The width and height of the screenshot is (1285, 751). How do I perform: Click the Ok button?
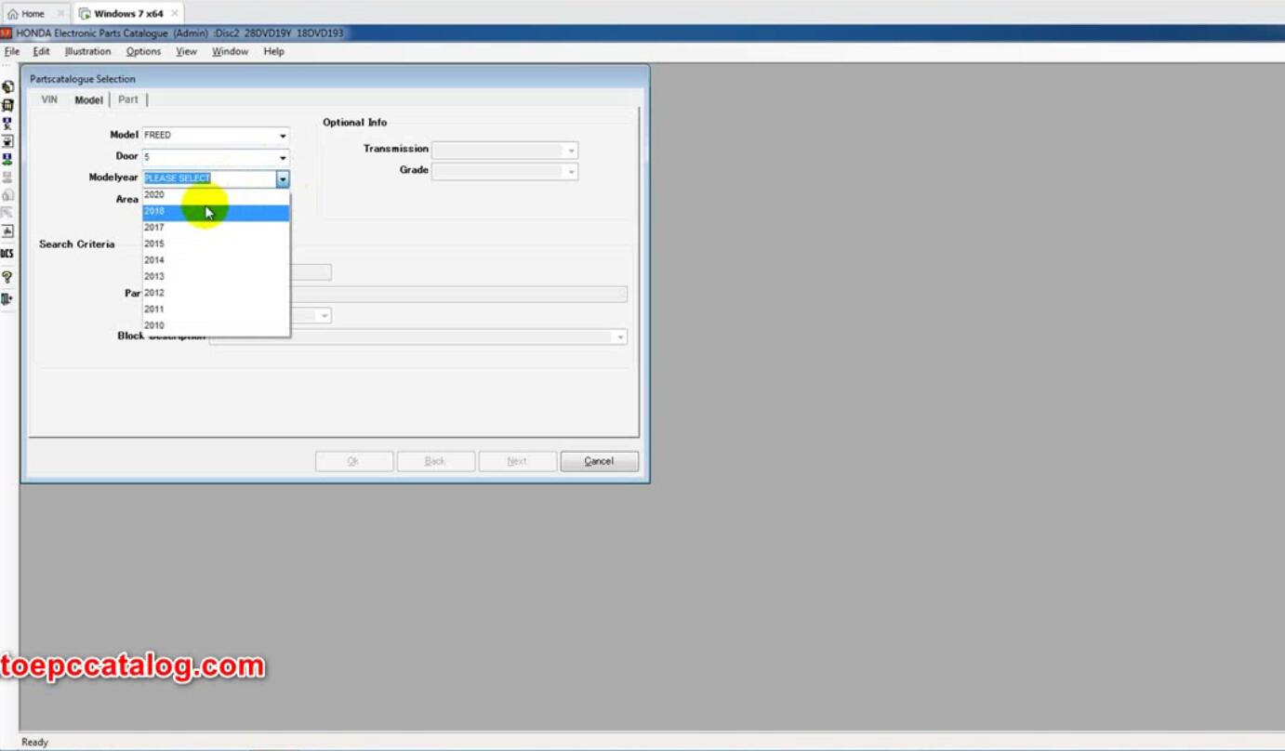point(354,461)
